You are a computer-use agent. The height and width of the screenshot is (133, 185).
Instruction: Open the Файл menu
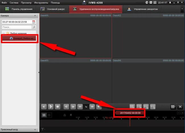[4, 3]
